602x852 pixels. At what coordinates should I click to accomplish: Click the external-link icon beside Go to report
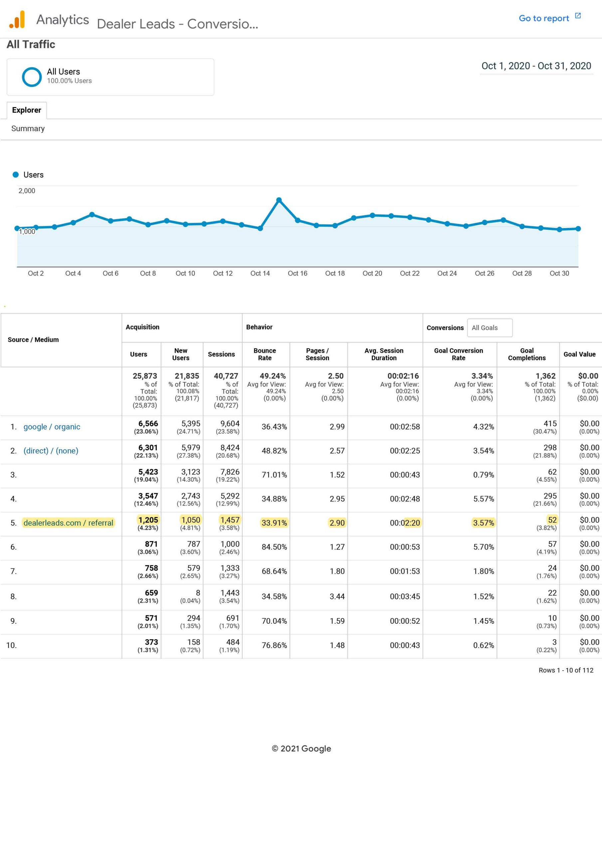[577, 16]
